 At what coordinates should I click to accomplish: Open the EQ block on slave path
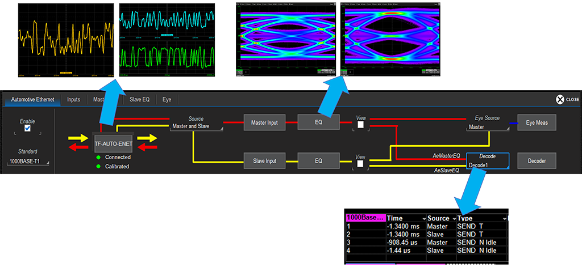click(x=318, y=161)
